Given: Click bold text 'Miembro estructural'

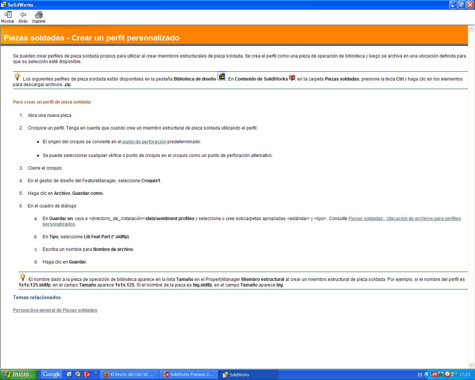Looking at the screenshot, I should pyautogui.click(x=263, y=279).
